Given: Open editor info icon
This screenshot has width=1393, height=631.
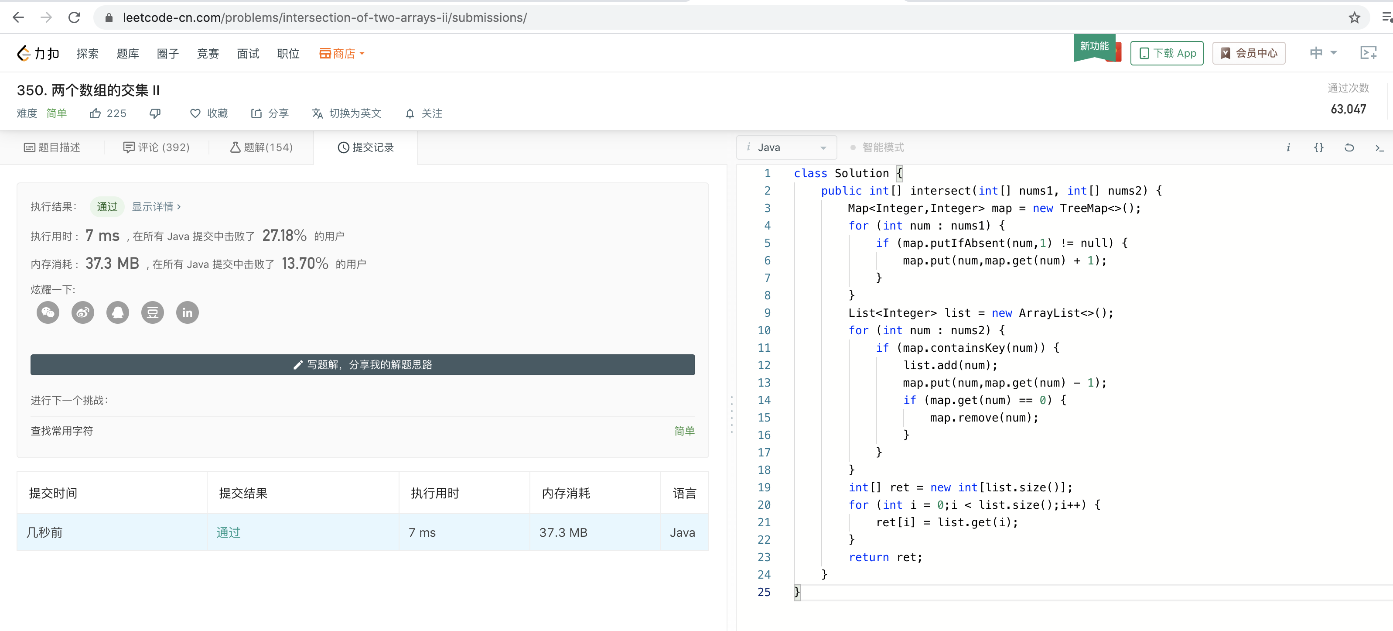Looking at the screenshot, I should [1289, 147].
